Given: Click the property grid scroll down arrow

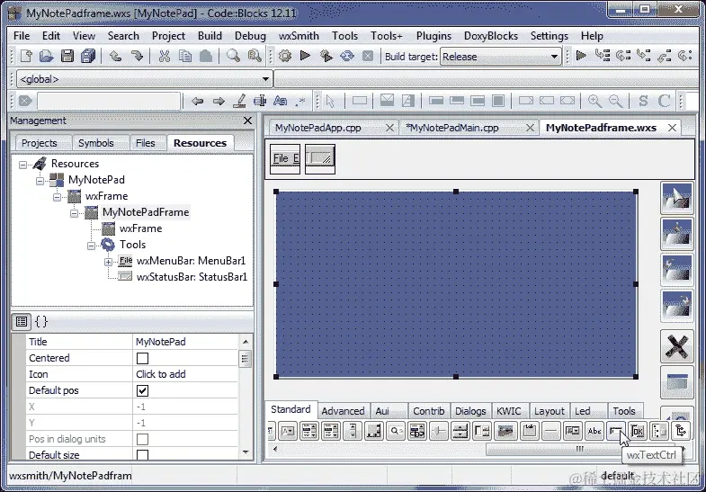Looking at the screenshot, I should pyautogui.click(x=246, y=452).
